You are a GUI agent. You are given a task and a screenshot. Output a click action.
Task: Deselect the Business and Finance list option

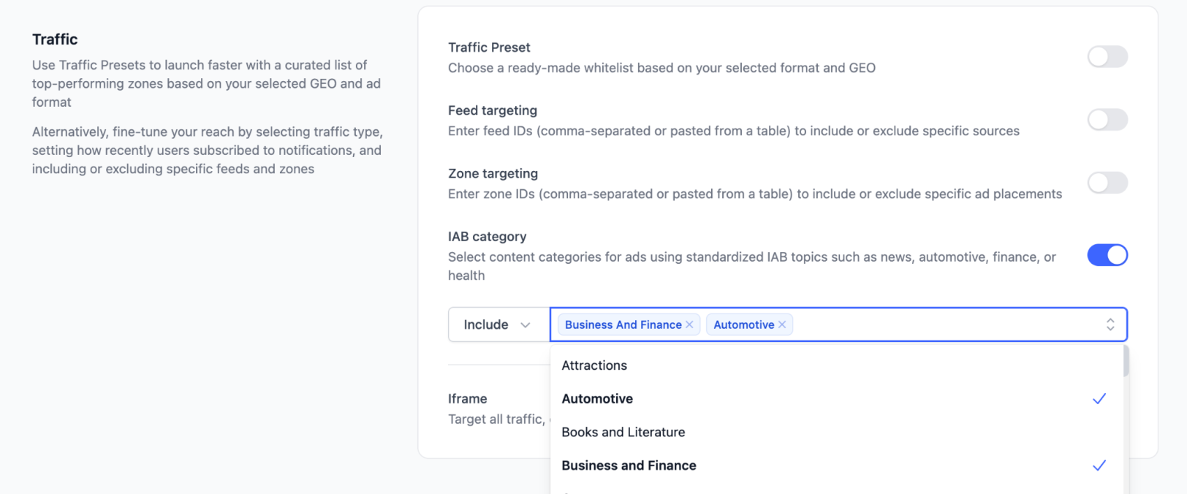pos(629,465)
